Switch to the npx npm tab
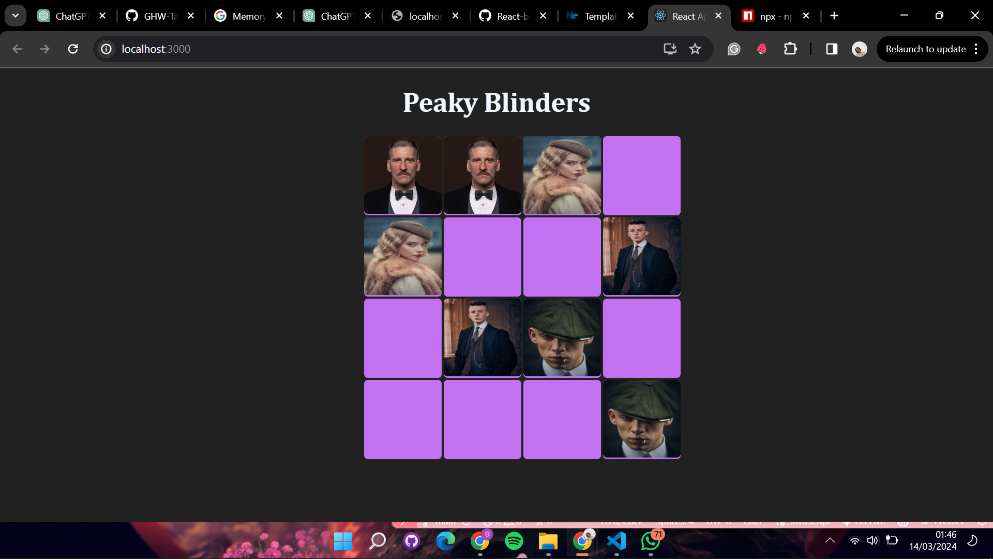Image resolution: width=993 pixels, height=559 pixels. pyautogui.click(x=773, y=16)
